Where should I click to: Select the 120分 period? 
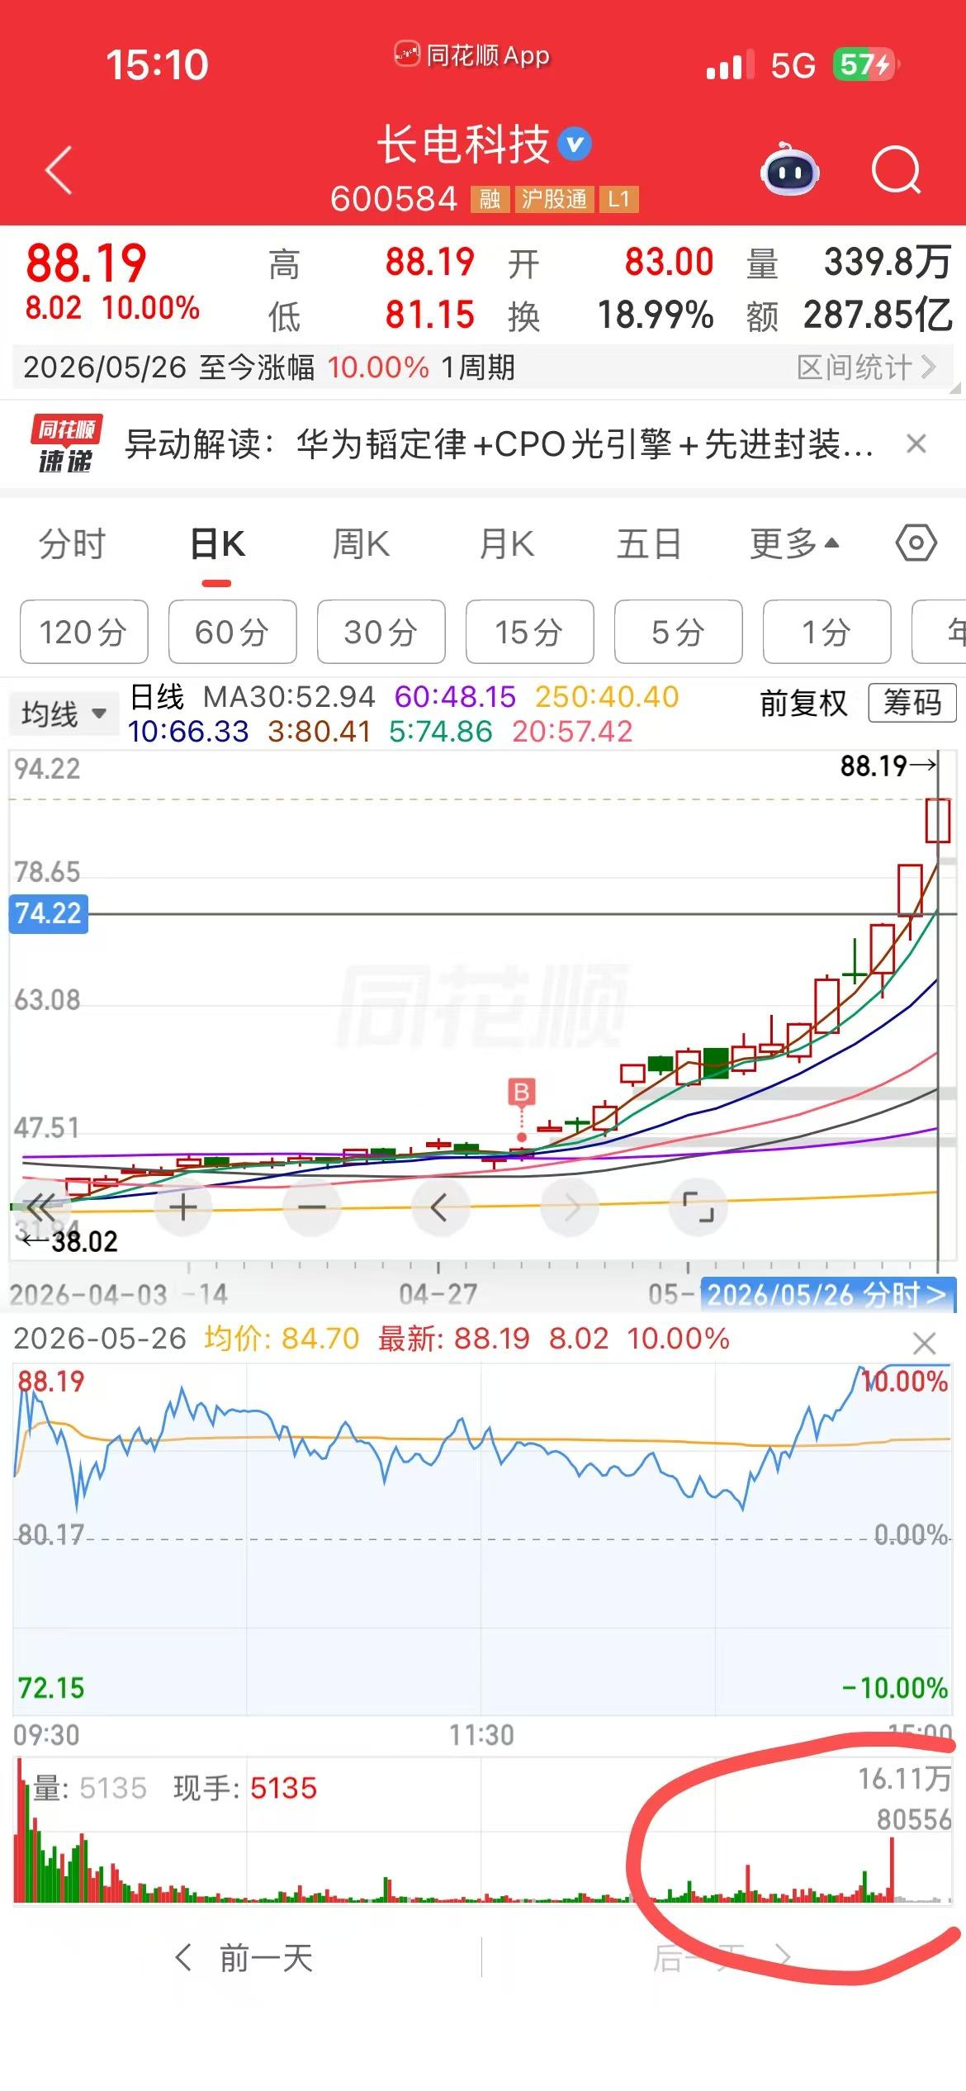[x=84, y=632]
